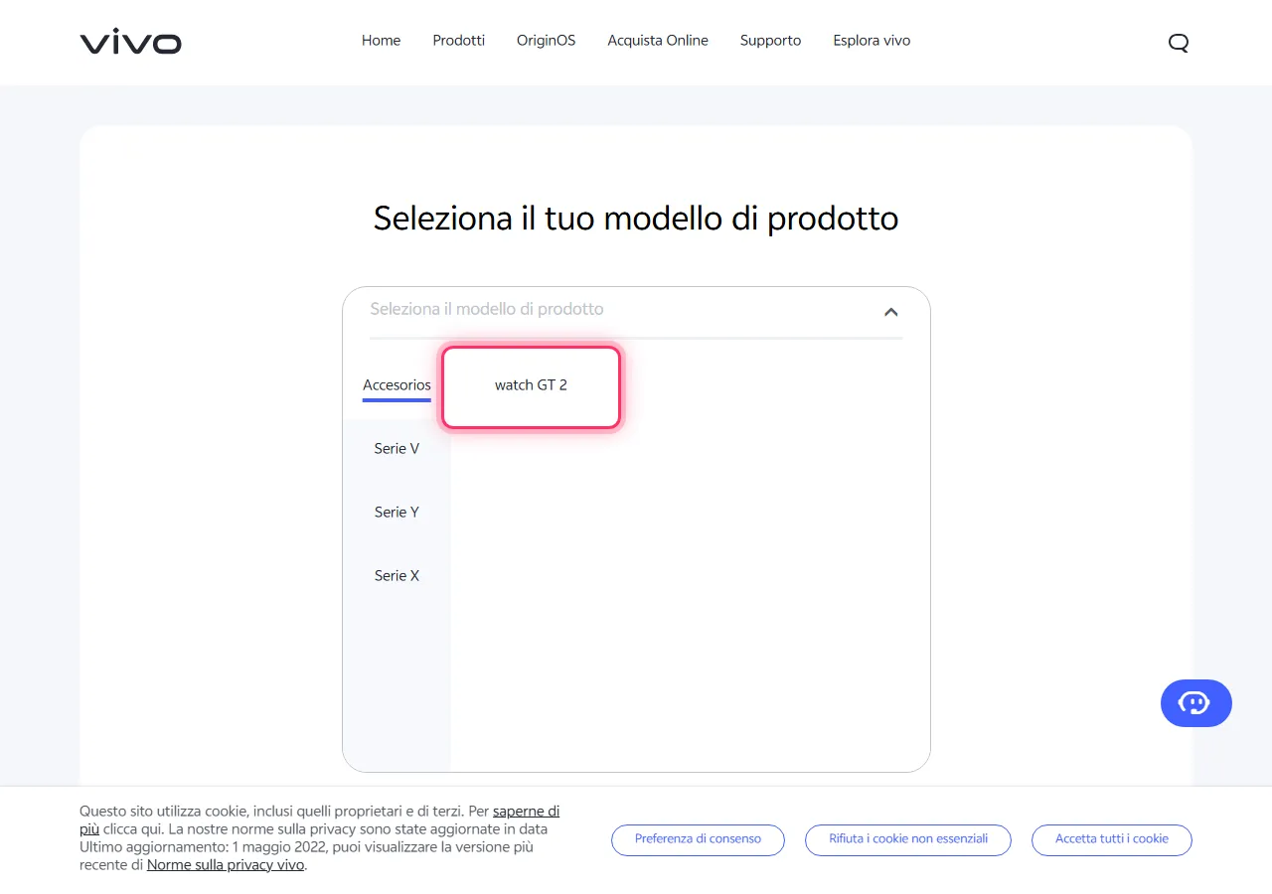Screen dimensions: 1272x894
Task: Select the Serie X category
Action: tap(397, 576)
